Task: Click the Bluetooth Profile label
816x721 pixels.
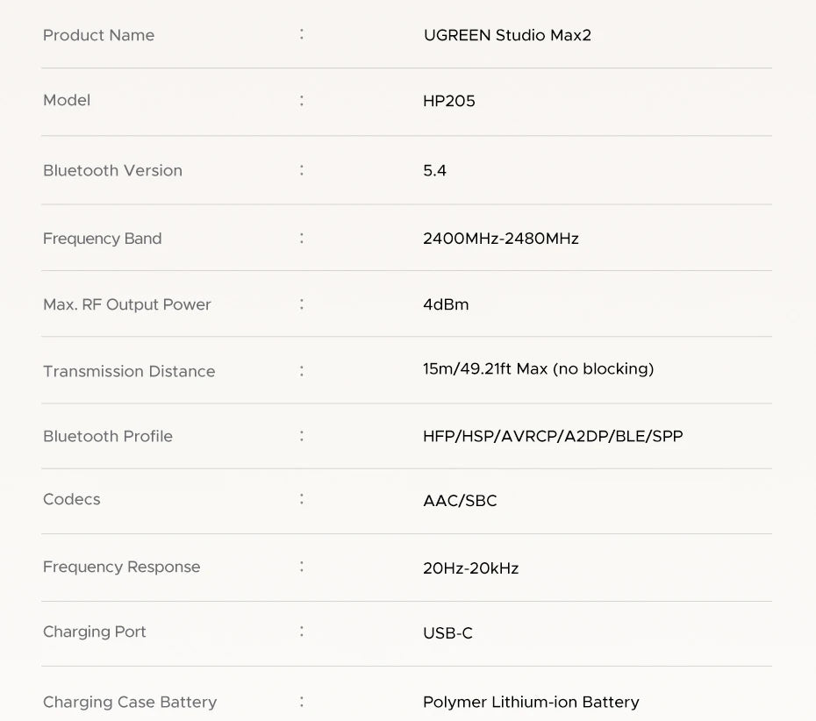Action: [x=108, y=436]
